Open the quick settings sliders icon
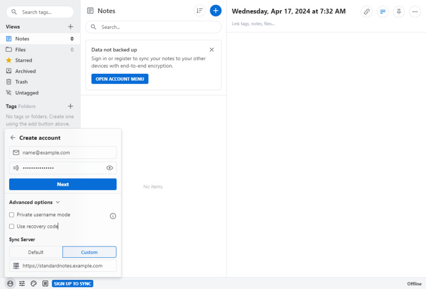426x289 pixels. pos(22,283)
